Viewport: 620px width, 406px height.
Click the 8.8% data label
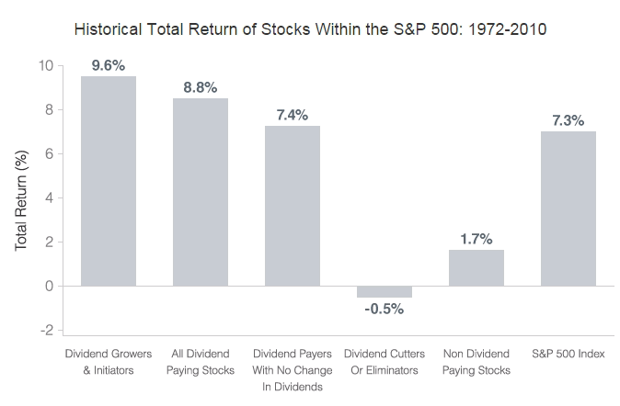(x=201, y=87)
